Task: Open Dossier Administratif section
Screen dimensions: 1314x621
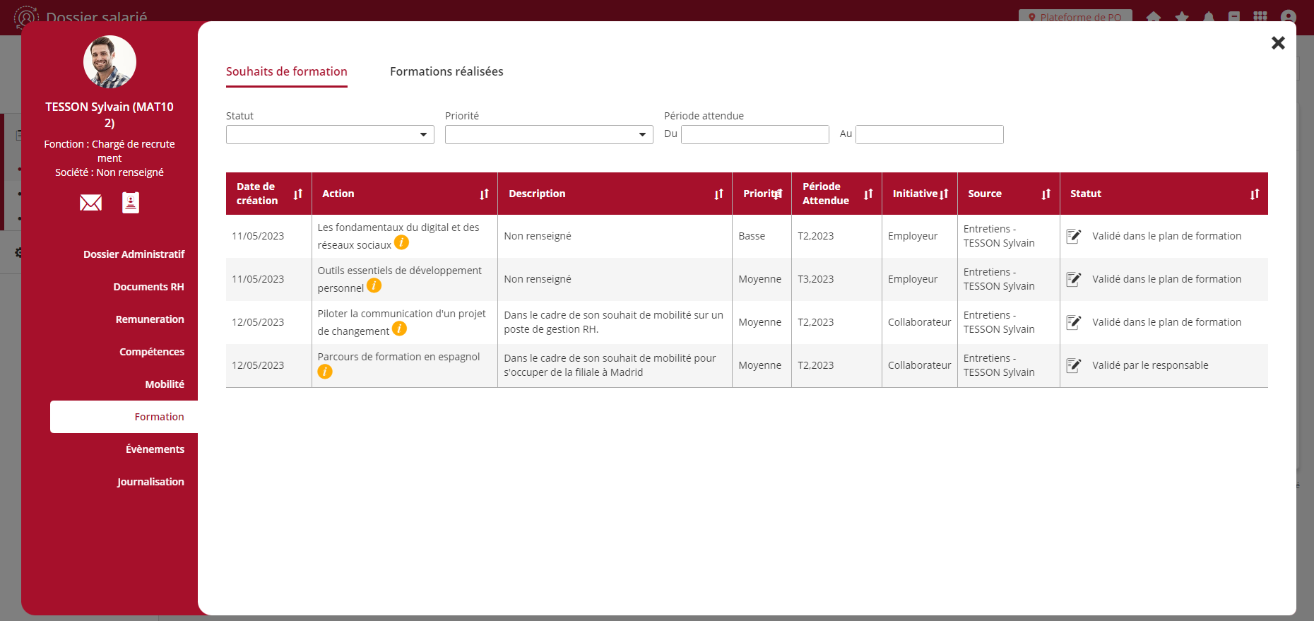Action: (134, 254)
